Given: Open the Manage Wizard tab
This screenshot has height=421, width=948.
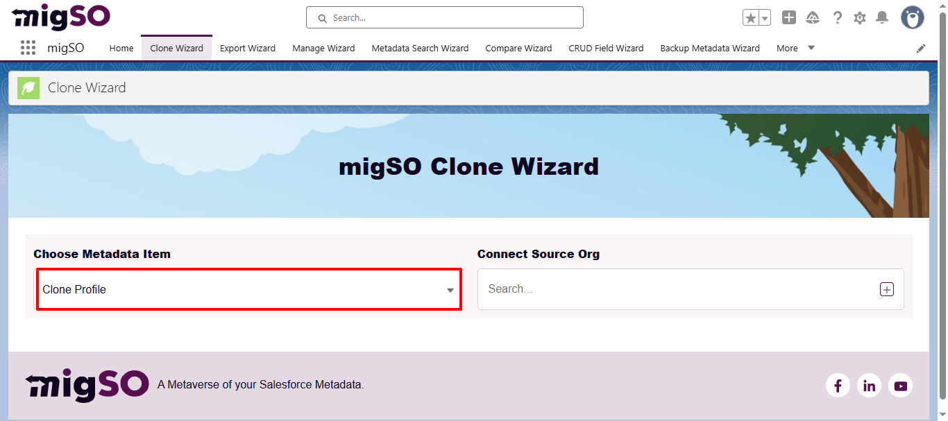Looking at the screenshot, I should pos(323,48).
